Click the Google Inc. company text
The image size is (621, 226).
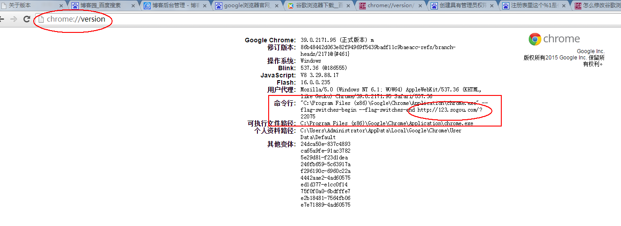(x=591, y=51)
